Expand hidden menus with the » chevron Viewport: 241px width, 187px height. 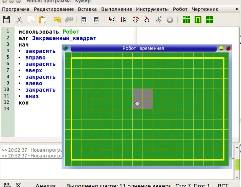[237, 9]
